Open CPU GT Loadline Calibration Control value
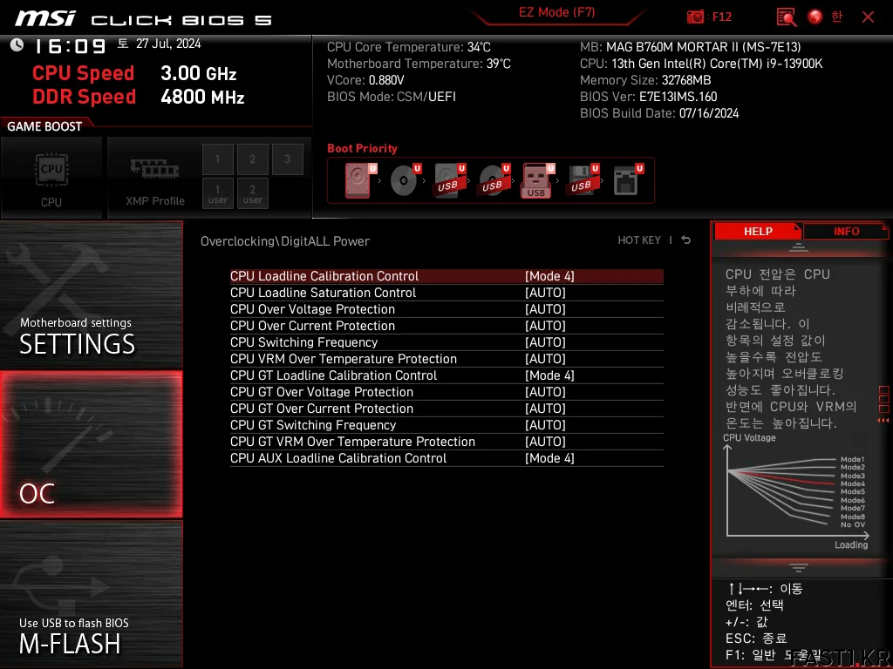This screenshot has height=669, width=893. 549,375
